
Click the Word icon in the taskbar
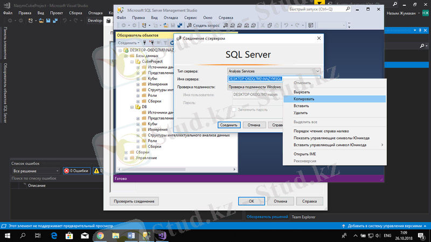(130, 236)
